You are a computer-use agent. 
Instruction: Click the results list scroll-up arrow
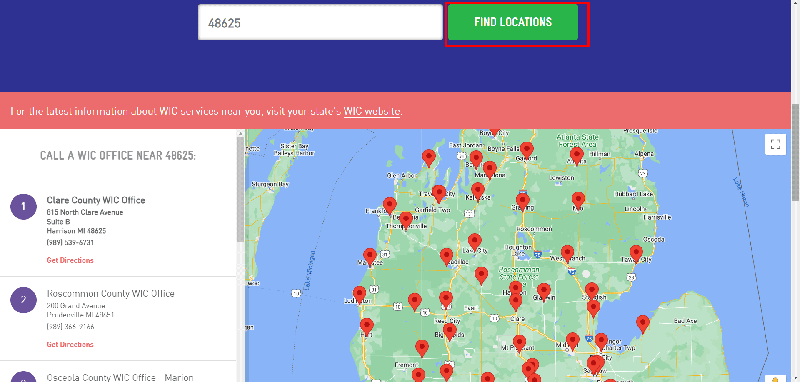pyautogui.click(x=240, y=134)
